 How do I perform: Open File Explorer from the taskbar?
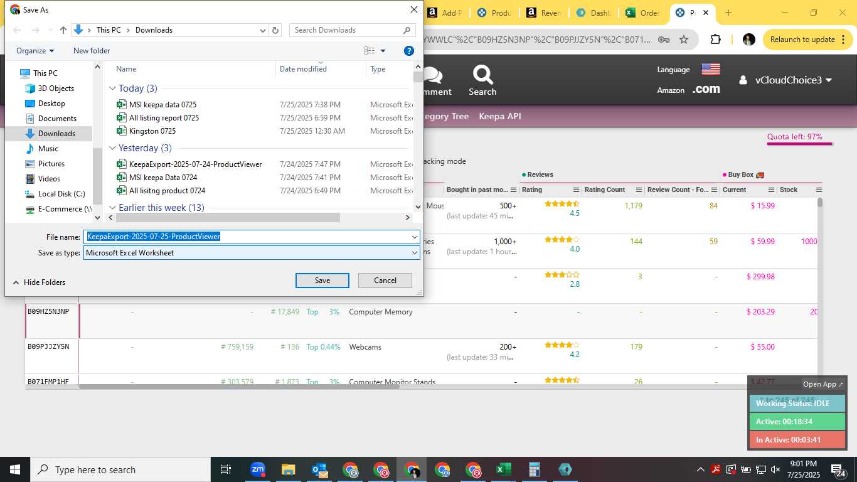(288, 469)
